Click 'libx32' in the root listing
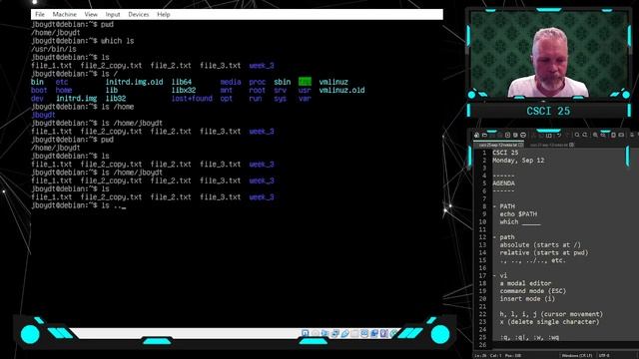The height and width of the screenshot is (359, 639). click(184, 91)
